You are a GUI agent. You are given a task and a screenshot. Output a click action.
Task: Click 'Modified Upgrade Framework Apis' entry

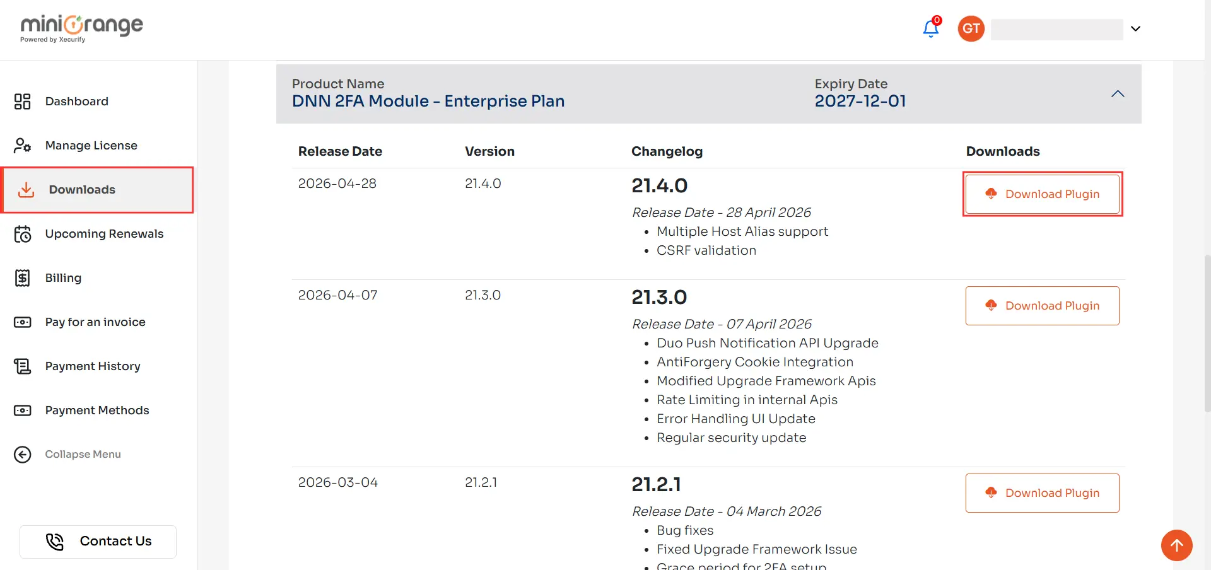point(766,381)
